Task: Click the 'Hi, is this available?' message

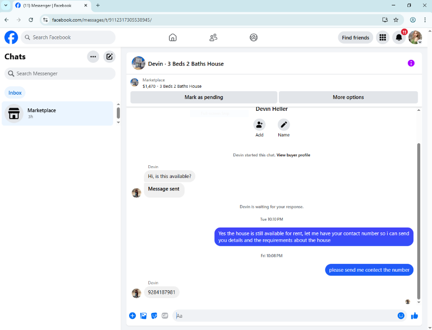Action: (x=169, y=176)
